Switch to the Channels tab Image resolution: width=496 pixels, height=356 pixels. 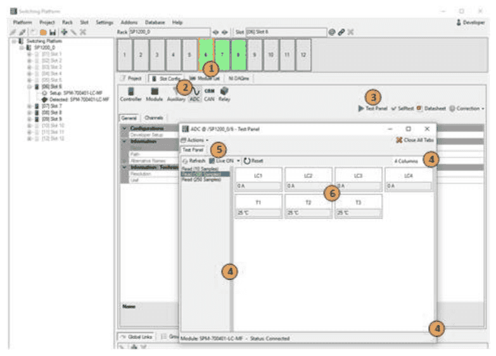[x=154, y=118]
